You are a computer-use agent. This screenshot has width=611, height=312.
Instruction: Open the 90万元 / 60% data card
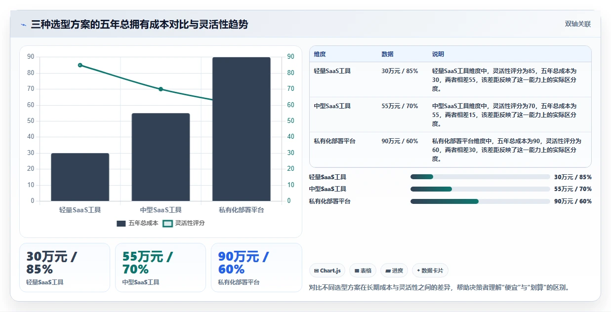click(x=256, y=268)
